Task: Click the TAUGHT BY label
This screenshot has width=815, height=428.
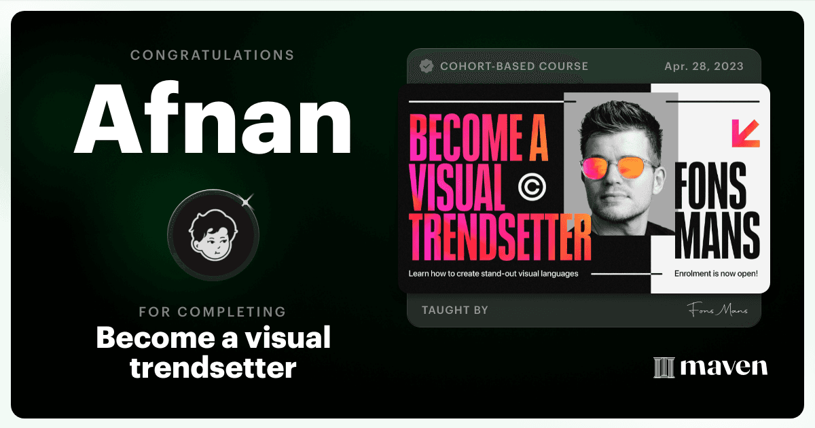Action: pos(455,310)
